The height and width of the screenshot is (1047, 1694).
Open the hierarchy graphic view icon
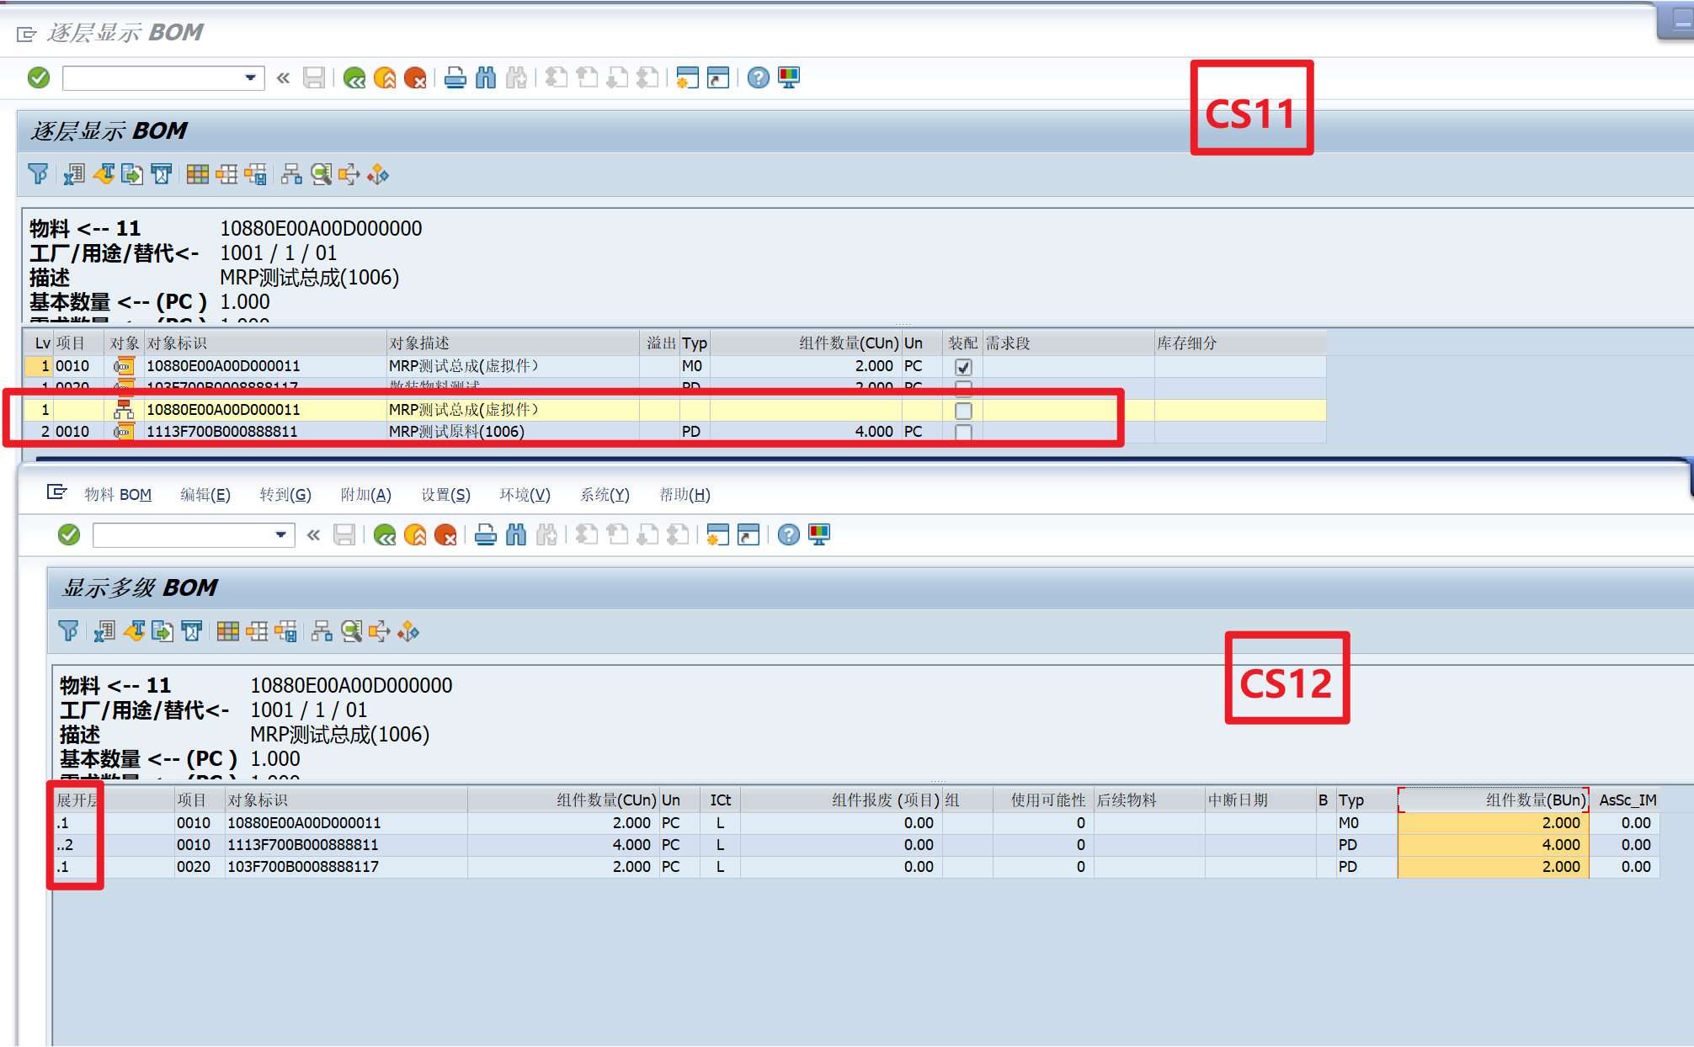(293, 174)
